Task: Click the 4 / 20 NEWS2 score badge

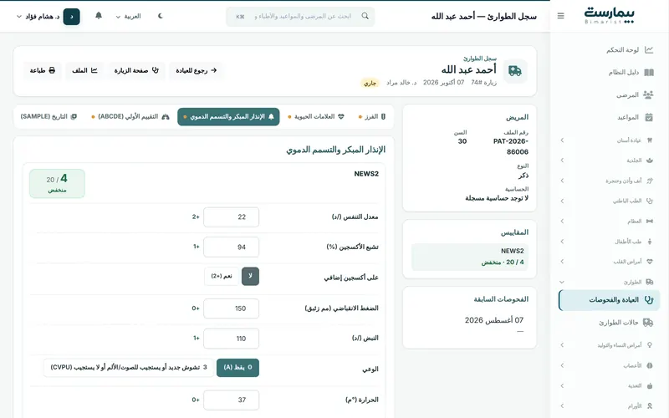Action: [x=57, y=183]
